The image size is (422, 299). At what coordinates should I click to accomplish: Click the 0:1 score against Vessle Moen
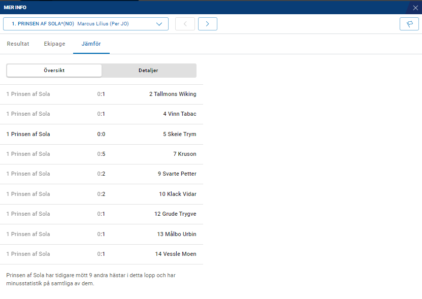click(x=101, y=254)
